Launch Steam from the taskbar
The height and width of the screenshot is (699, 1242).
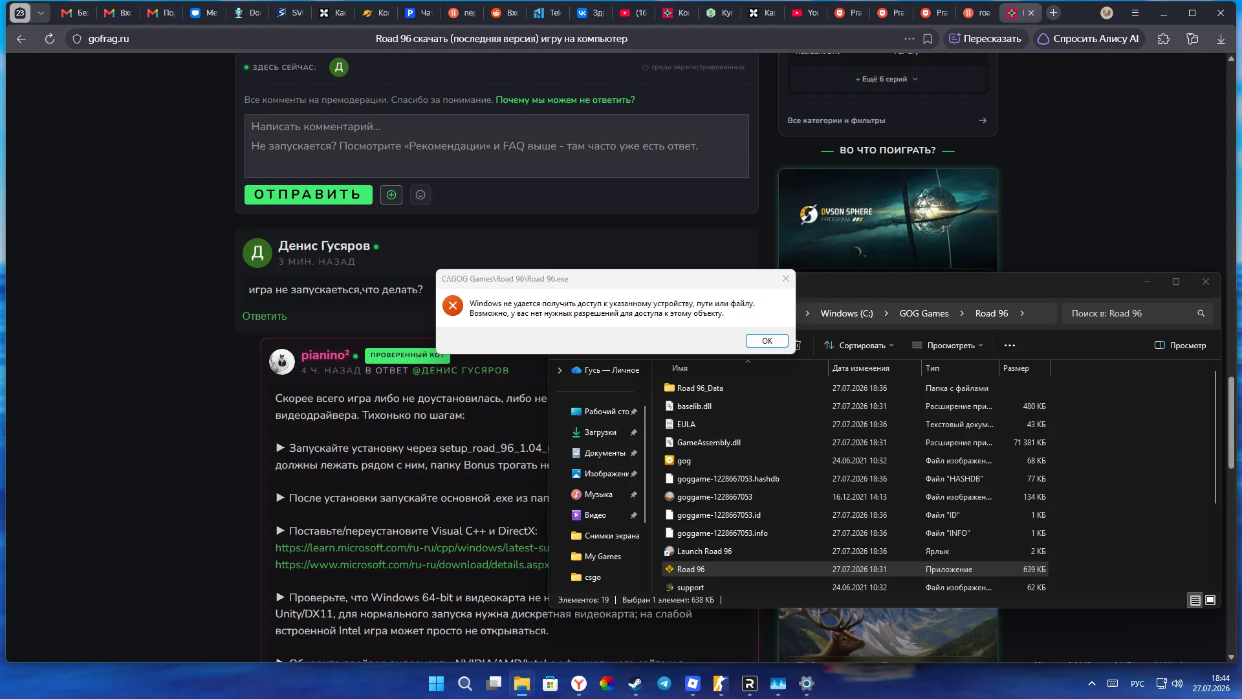[x=636, y=683]
